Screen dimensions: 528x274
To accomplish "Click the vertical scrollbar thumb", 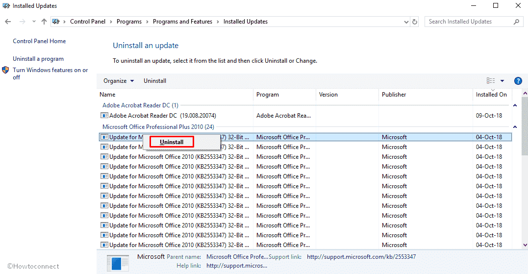I will point(525,126).
